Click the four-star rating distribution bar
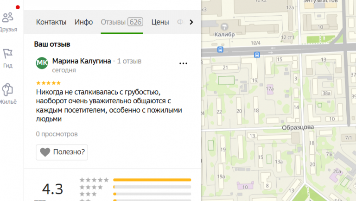 tap(152, 187)
